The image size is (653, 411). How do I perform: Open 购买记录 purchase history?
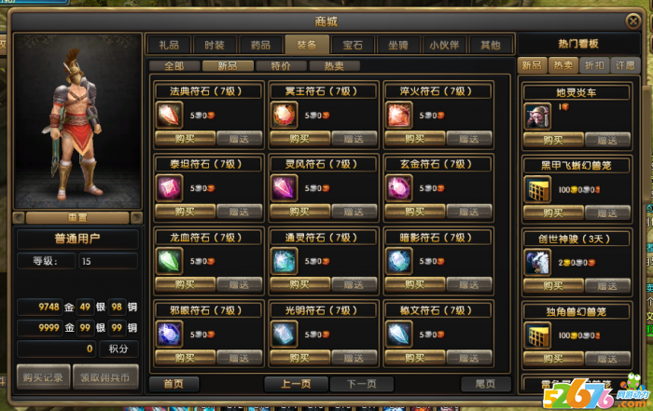[x=43, y=377]
